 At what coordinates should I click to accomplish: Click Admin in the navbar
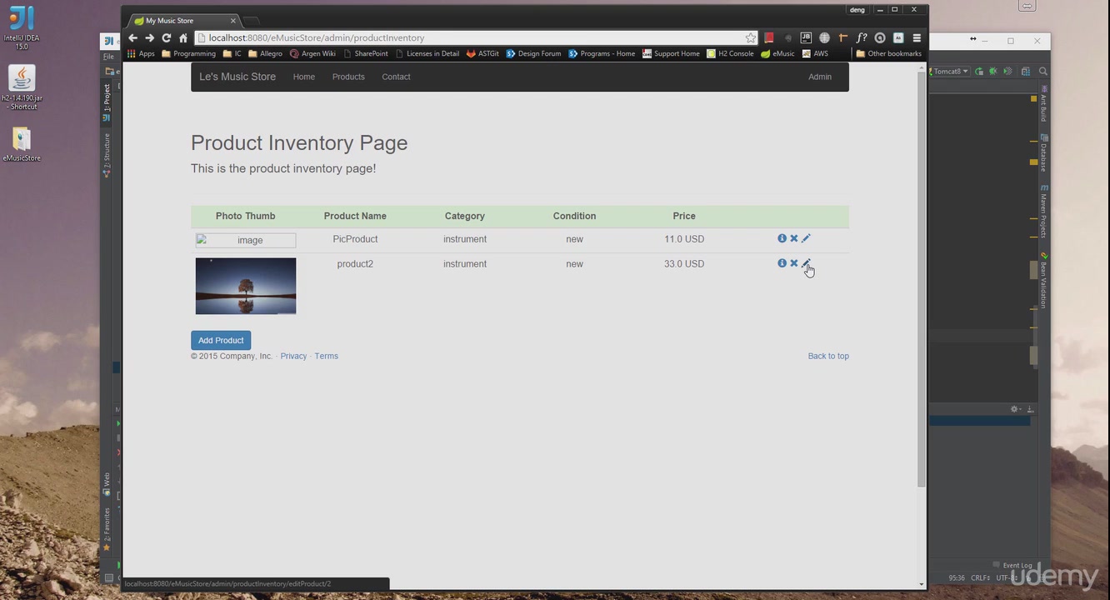point(820,77)
